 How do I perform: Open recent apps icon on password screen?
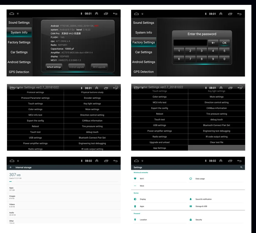[x=230, y=14]
